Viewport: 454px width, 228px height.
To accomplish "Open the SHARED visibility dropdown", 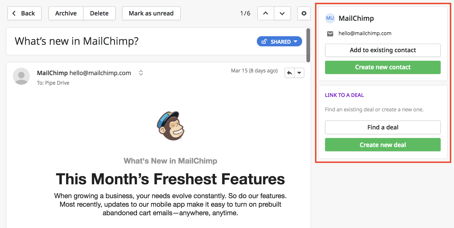I will pos(279,42).
